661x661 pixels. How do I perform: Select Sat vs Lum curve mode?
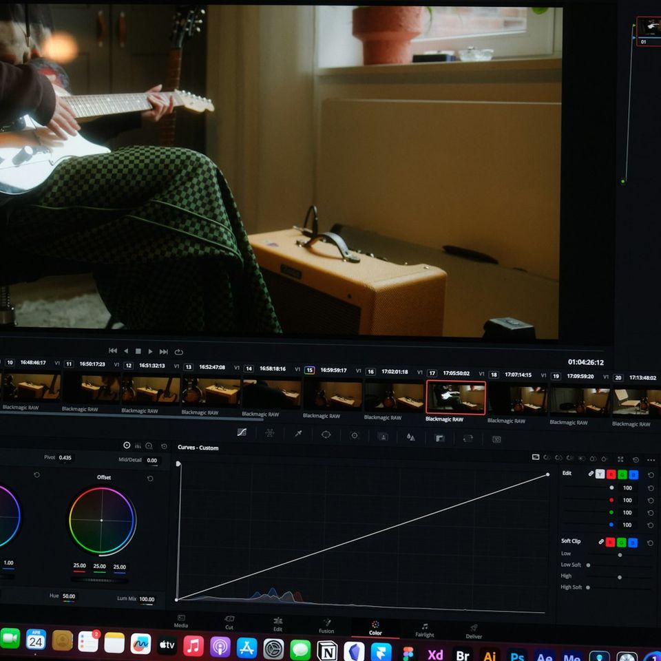[x=604, y=459]
